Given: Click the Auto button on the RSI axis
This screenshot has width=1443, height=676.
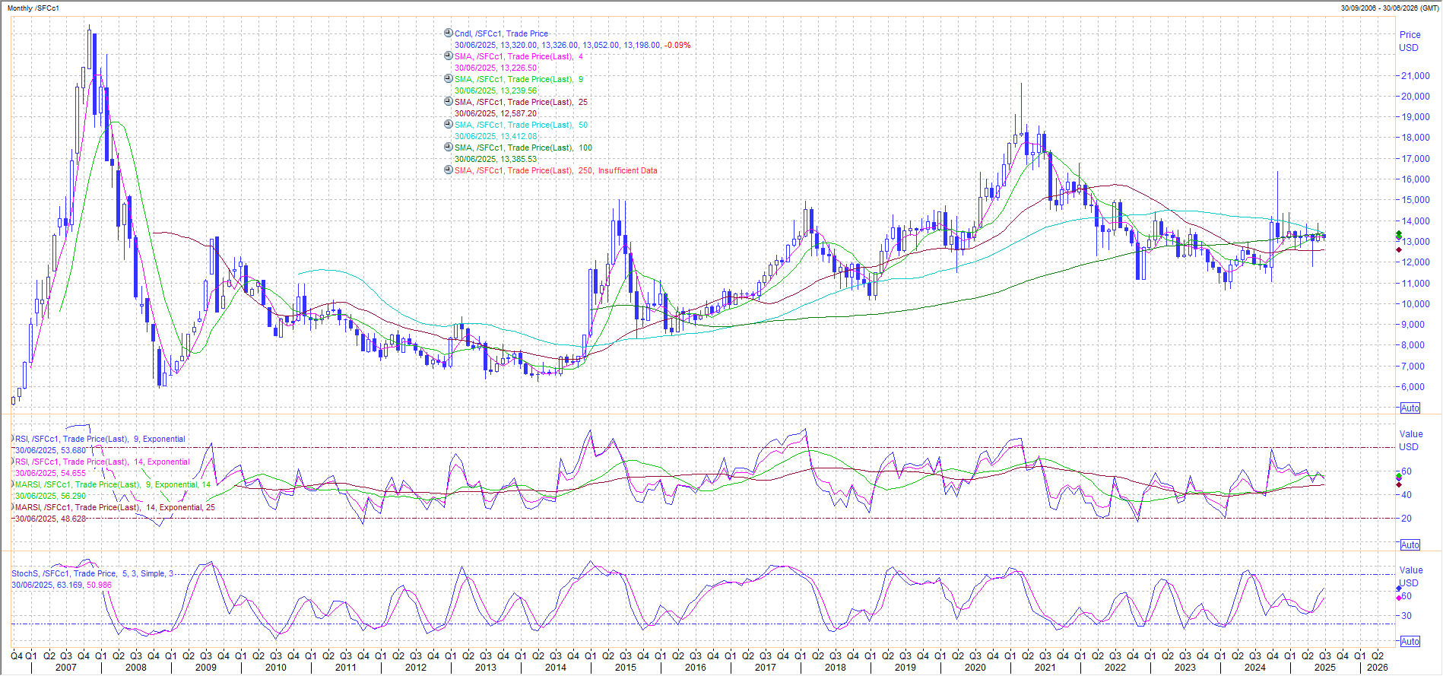Looking at the screenshot, I should click(x=1410, y=545).
